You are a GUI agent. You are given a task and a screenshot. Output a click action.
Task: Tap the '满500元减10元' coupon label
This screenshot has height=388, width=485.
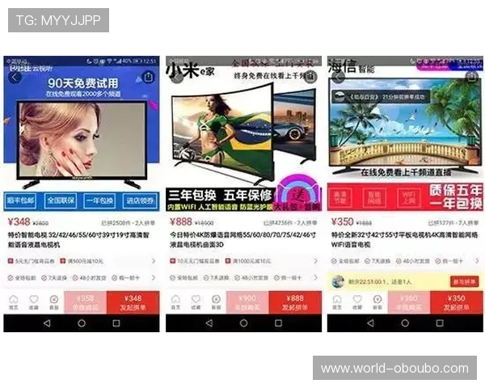pos(82,261)
